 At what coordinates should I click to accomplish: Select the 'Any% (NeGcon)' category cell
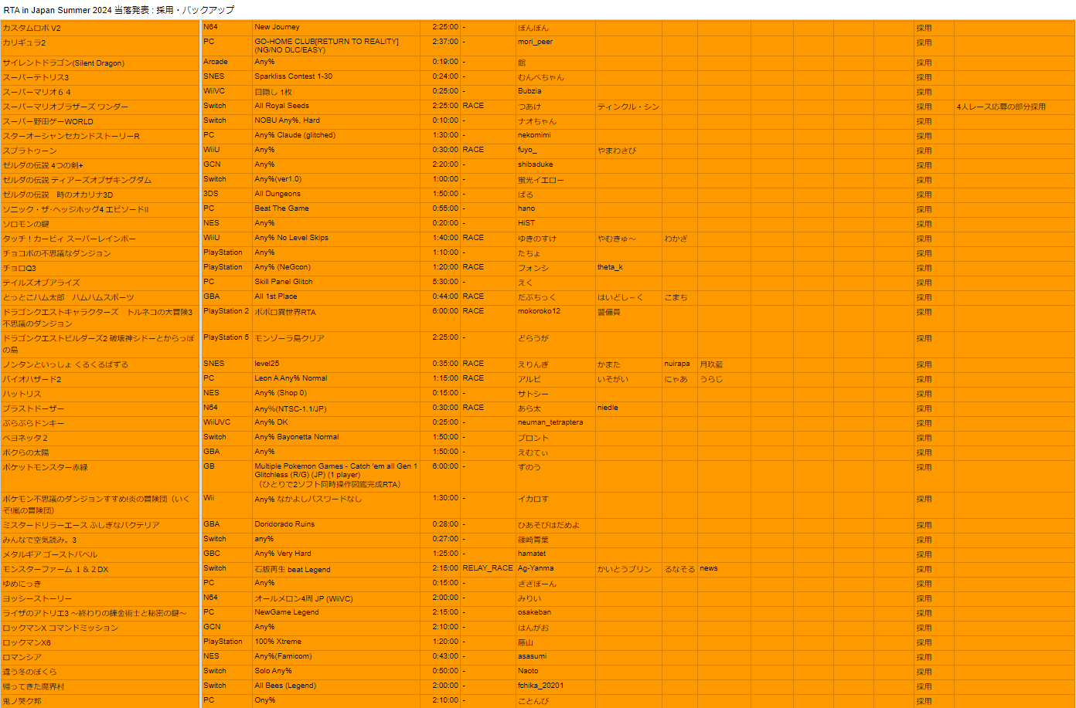[x=336, y=269]
